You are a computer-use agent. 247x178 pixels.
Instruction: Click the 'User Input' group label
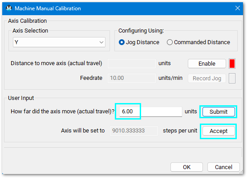[x=21, y=98]
